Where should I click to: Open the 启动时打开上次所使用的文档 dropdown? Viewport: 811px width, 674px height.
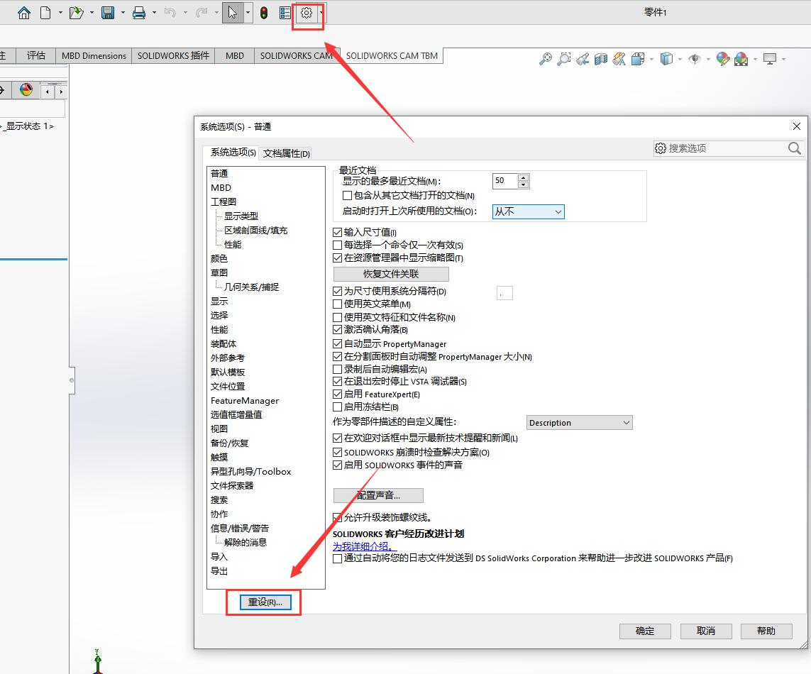click(529, 211)
